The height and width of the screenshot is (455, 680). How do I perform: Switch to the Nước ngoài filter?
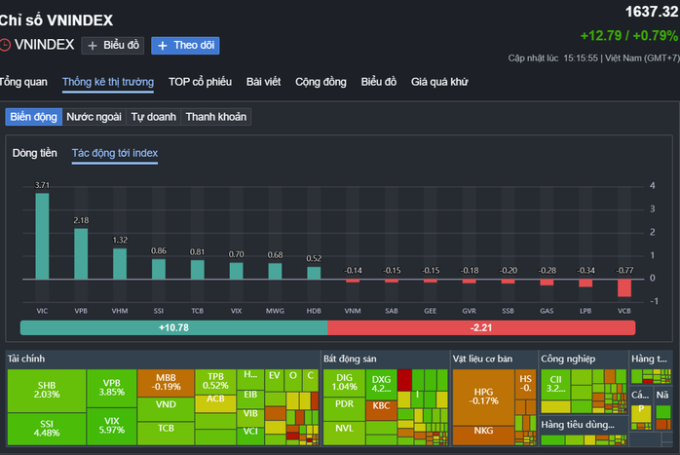[x=94, y=117]
